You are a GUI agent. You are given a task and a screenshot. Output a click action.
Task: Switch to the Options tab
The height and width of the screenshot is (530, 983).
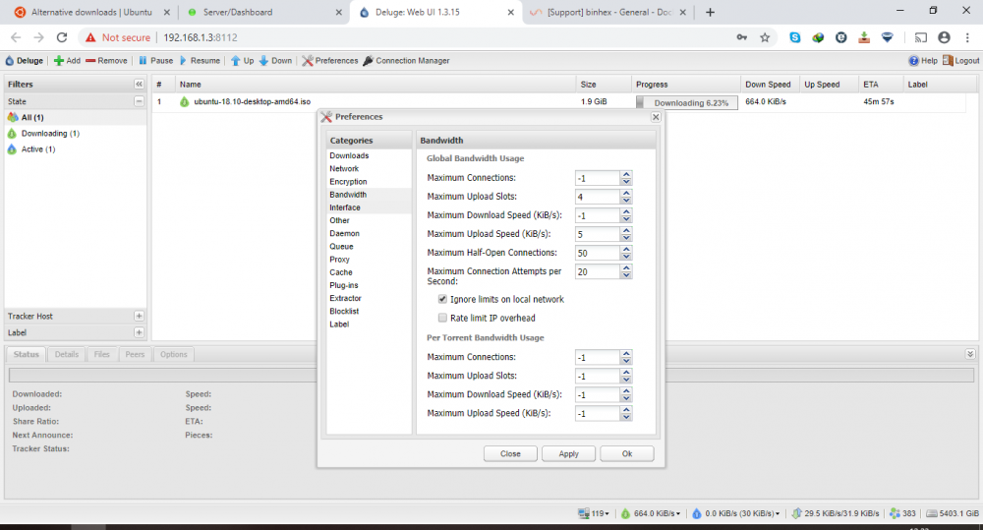[x=174, y=354]
